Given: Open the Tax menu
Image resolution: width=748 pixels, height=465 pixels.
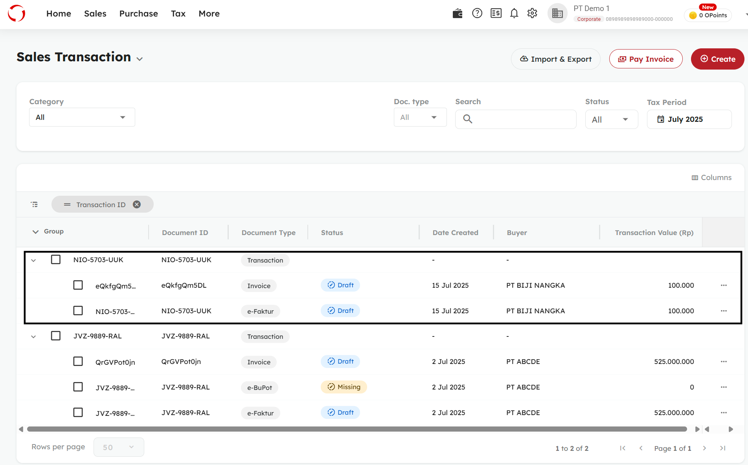Looking at the screenshot, I should click(178, 13).
